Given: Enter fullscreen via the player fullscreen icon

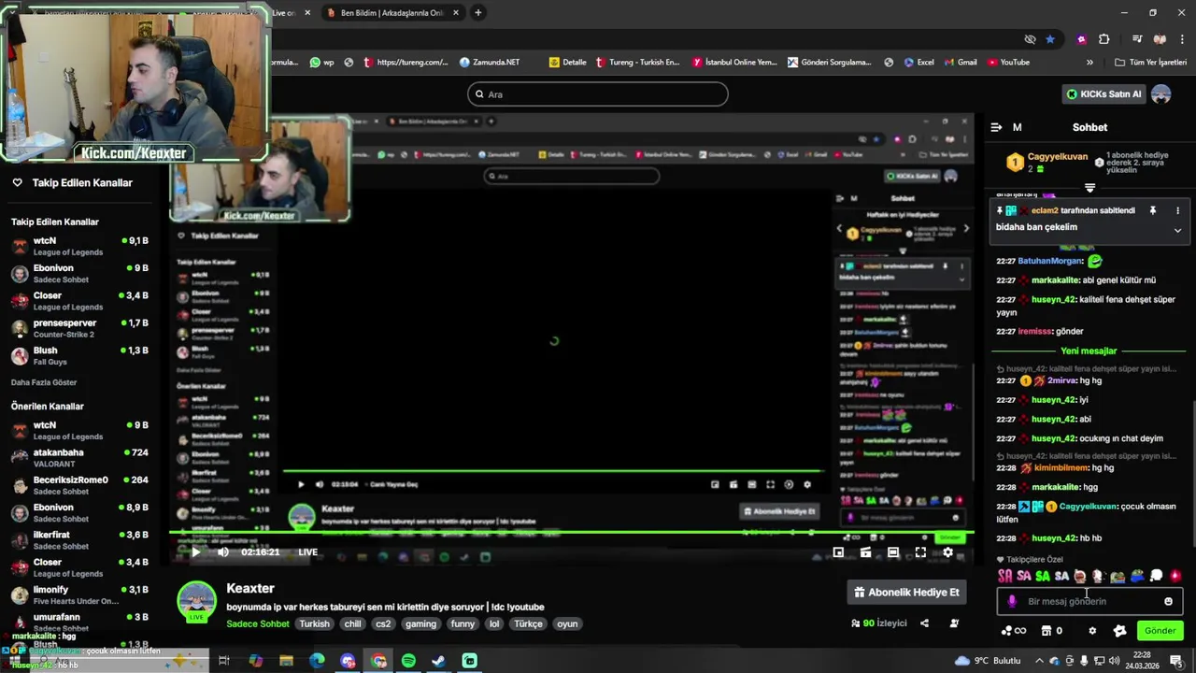Looking at the screenshot, I should click(x=920, y=552).
